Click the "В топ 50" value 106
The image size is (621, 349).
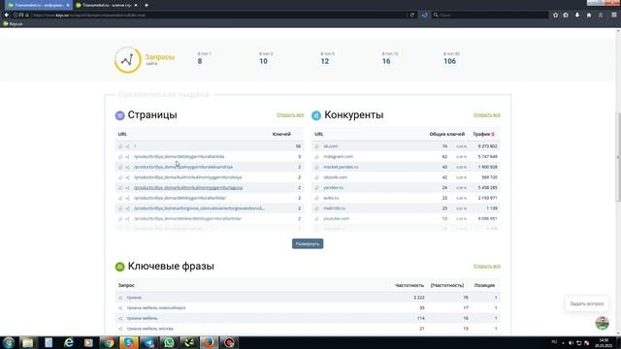click(x=449, y=61)
